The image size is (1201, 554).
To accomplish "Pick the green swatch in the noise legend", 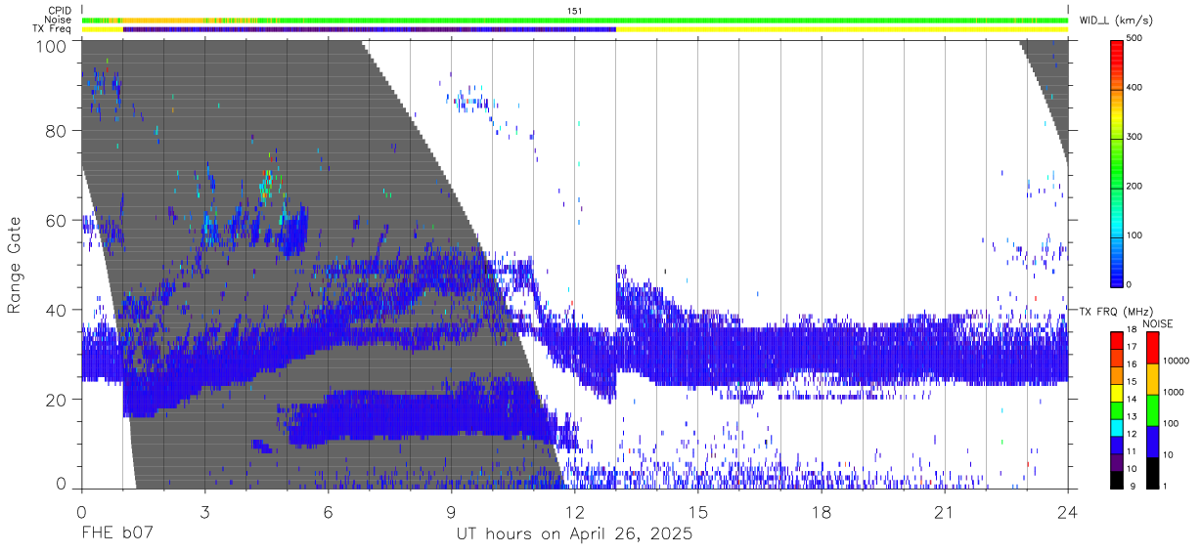I will (1152, 410).
